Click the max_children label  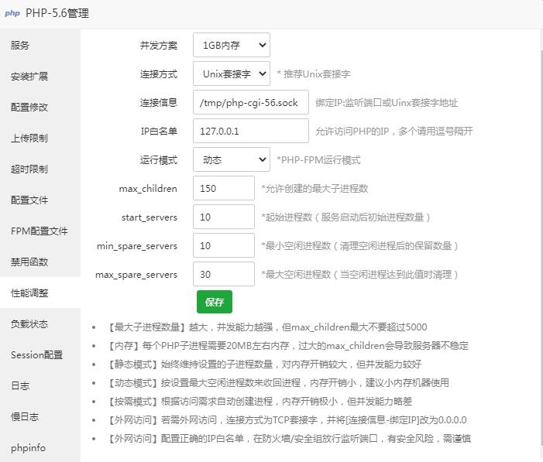pyautogui.click(x=148, y=189)
